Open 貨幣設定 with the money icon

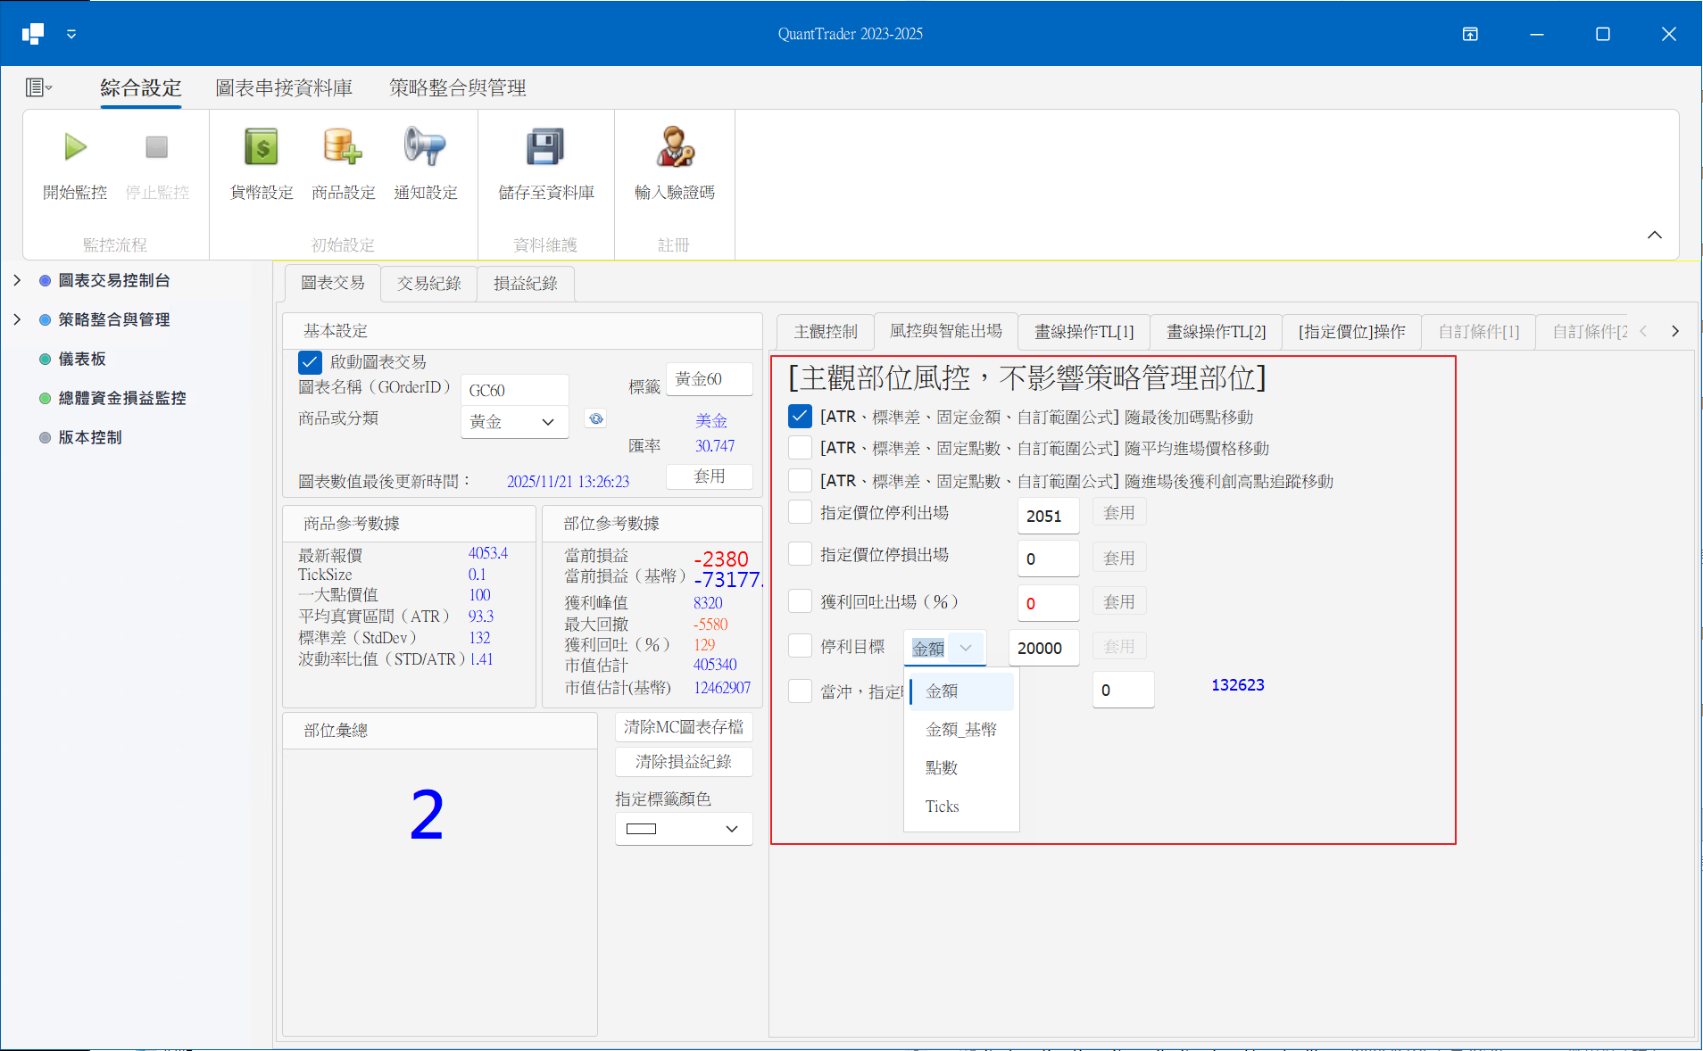pyautogui.click(x=260, y=147)
